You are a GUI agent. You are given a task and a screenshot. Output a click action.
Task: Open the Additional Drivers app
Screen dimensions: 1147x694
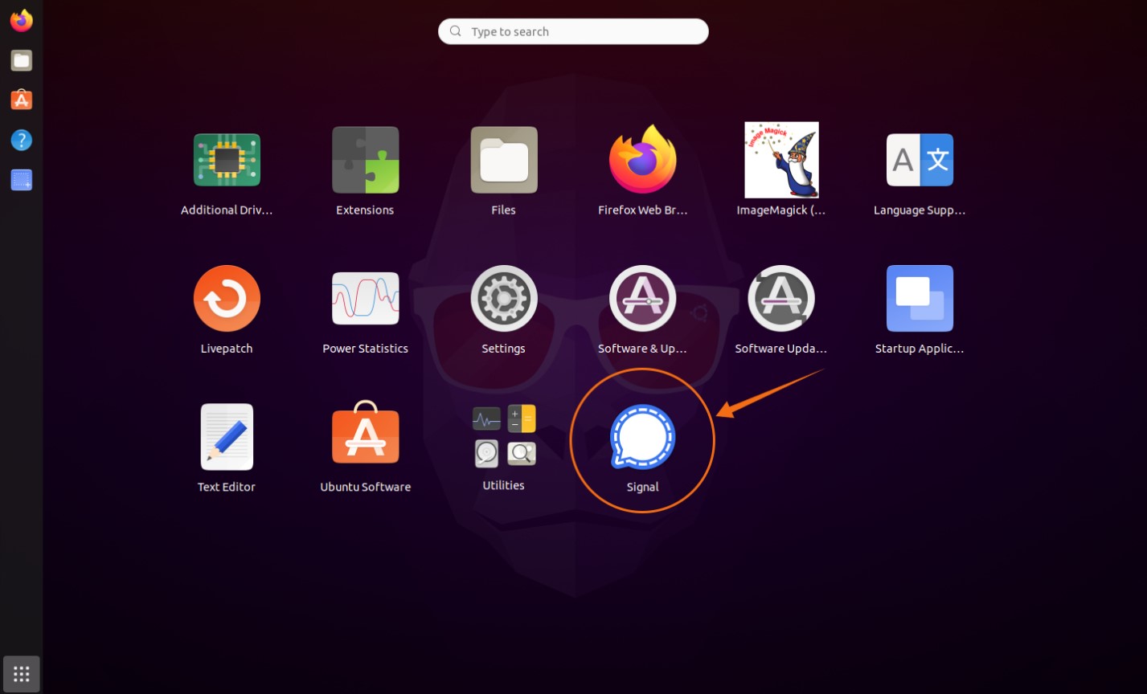pos(227,160)
